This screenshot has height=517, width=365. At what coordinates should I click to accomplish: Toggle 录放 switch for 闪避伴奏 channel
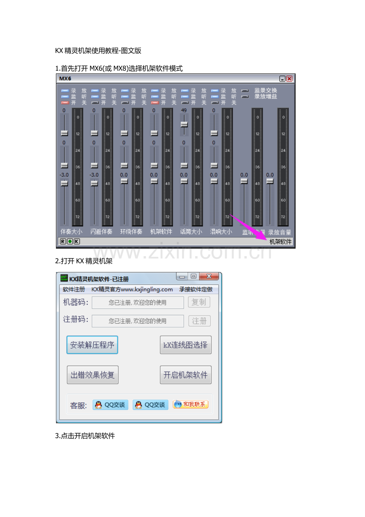point(95,91)
